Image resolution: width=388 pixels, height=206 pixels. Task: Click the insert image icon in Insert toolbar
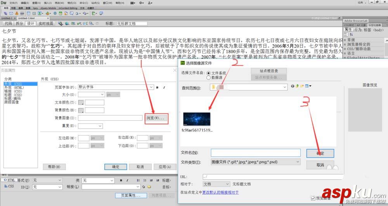tap(40, 13)
